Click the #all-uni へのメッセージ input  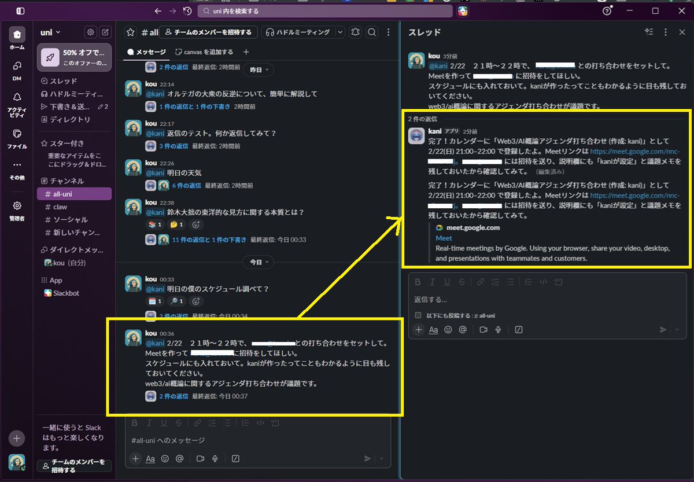[259, 440]
